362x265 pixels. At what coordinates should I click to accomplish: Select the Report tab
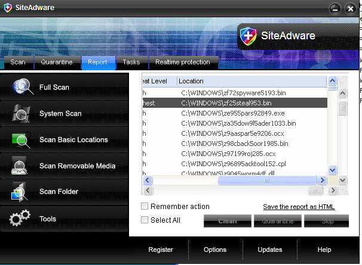point(97,63)
